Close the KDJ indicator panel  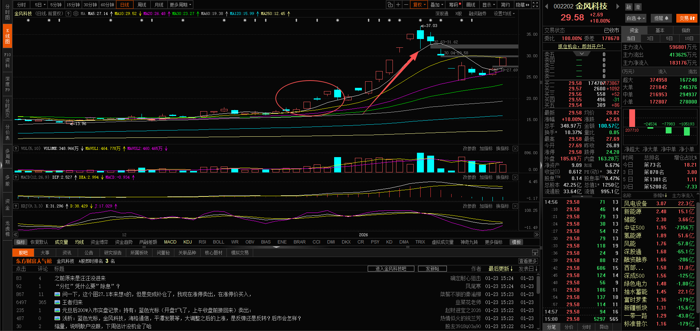515,206
